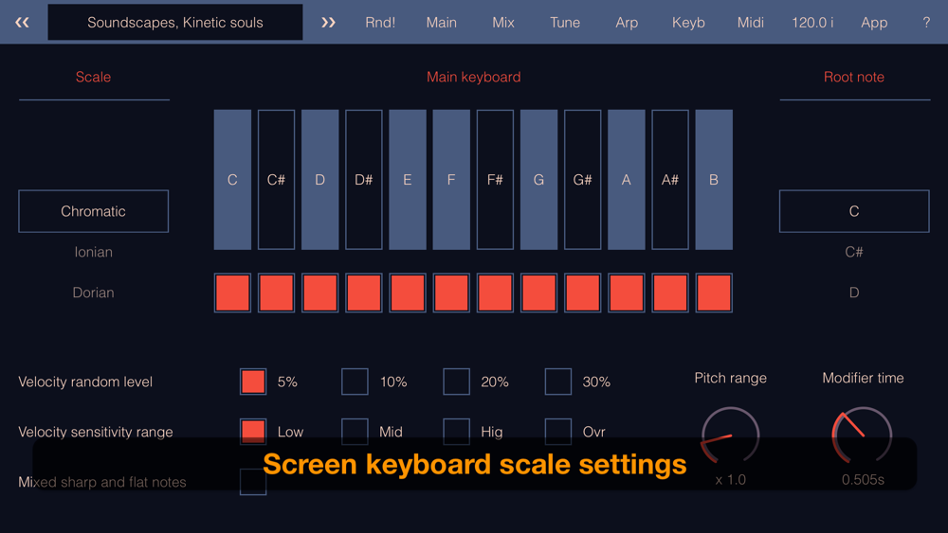Switch to the Arp tab
This screenshot has height=533, width=948.
tap(627, 22)
